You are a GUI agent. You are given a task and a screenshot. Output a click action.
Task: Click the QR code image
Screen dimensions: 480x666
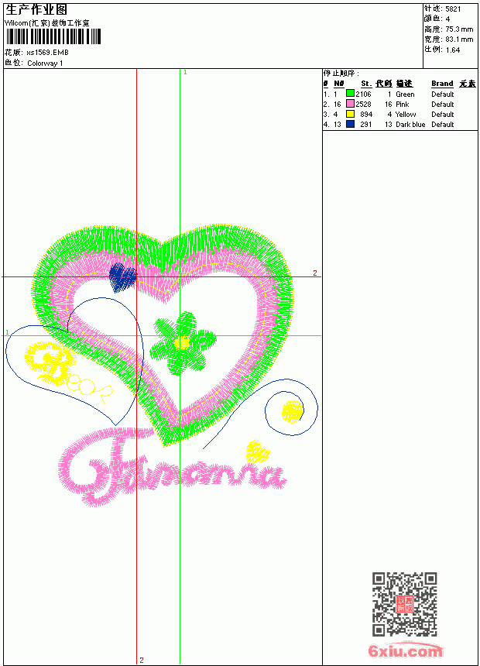point(404,603)
